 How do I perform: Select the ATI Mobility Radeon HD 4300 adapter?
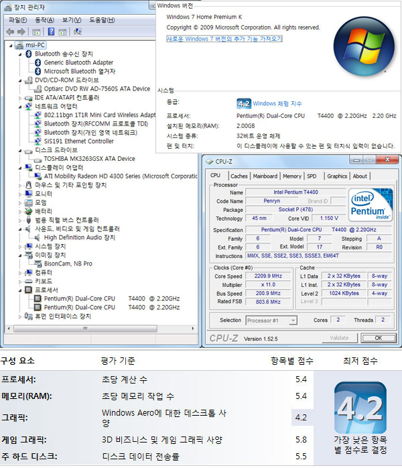coord(121,176)
